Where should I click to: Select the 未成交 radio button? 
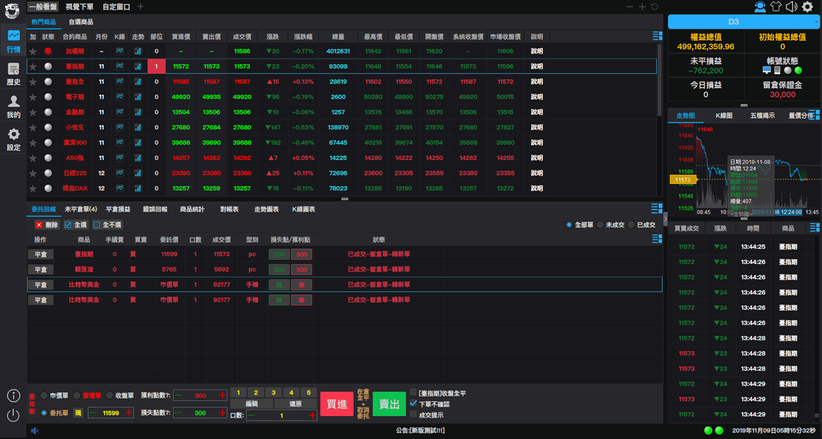(601, 225)
